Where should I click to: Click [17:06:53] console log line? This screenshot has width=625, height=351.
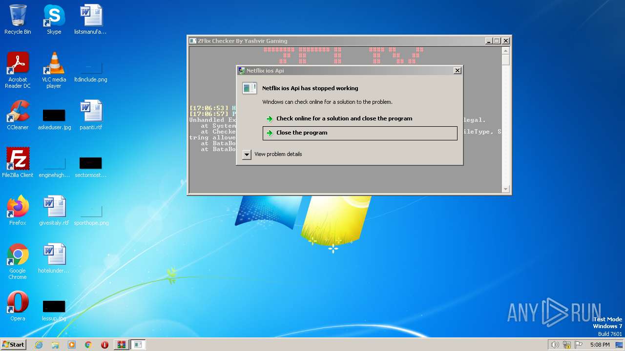point(212,108)
